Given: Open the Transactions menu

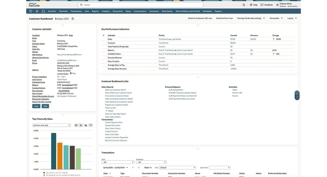Looking at the screenshot, I should coord(76,11).
